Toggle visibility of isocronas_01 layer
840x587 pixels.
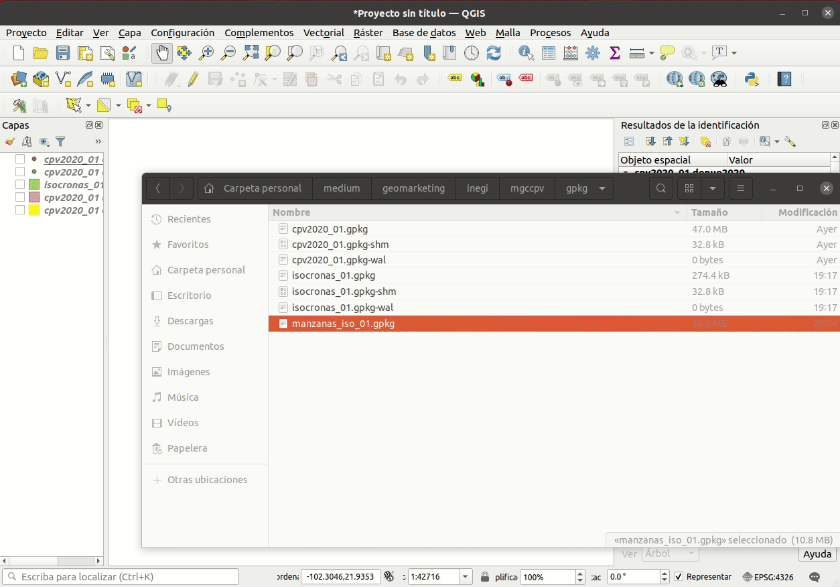point(20,185)
